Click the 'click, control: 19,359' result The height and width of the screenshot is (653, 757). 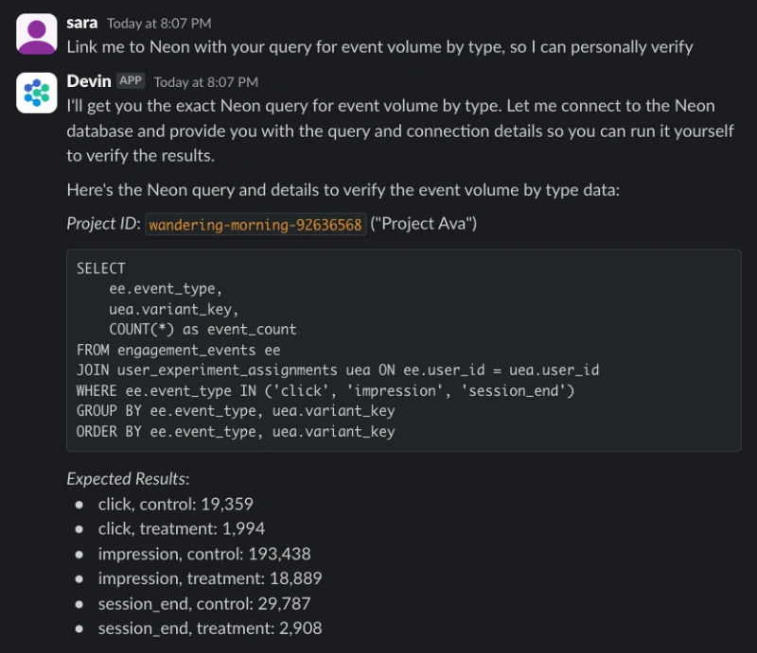(176, 504)
